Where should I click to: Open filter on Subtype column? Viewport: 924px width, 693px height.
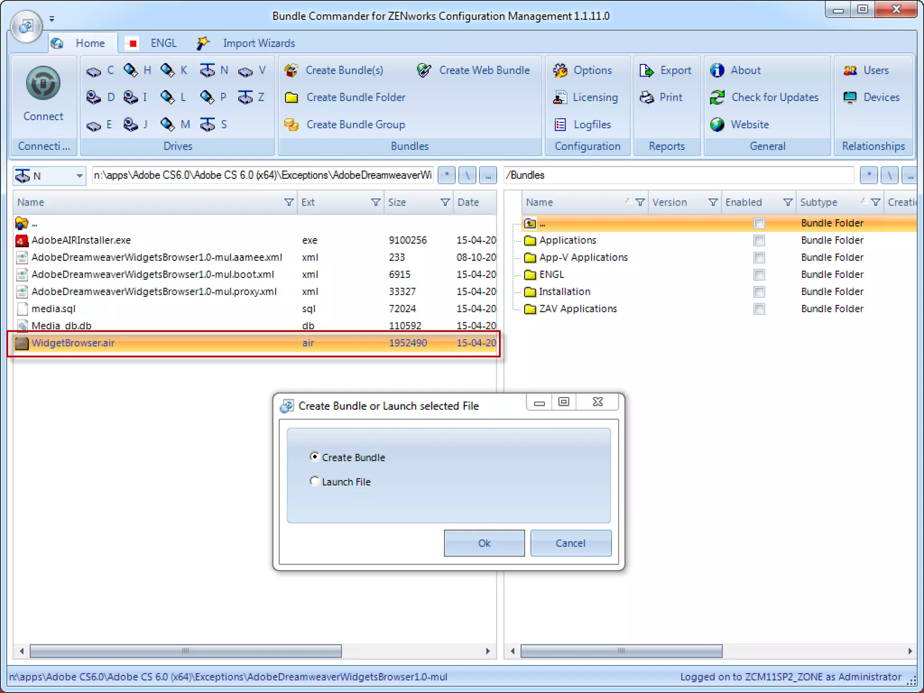pyautogui.click(x=875, y=202)
